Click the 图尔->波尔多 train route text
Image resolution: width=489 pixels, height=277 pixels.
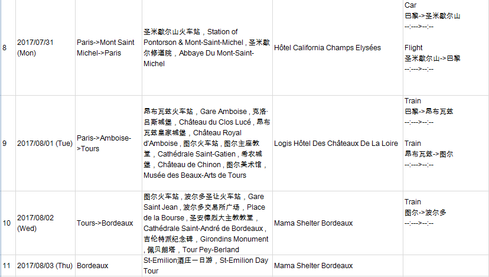(x=425, y=213)
